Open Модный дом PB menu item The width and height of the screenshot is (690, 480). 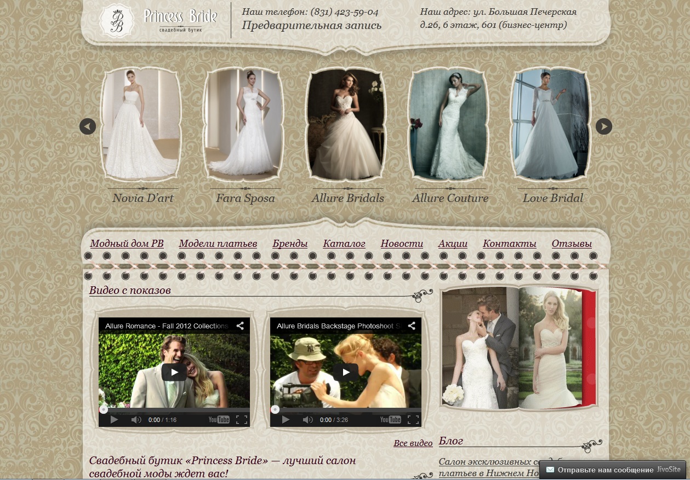tap(127, 244)
